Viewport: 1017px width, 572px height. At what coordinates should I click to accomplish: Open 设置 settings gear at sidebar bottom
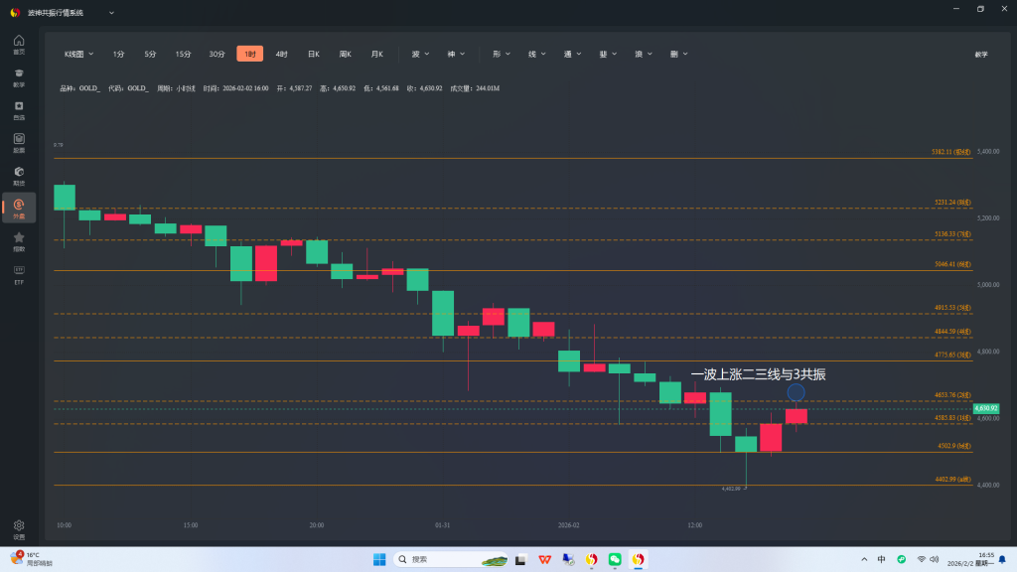19,528
